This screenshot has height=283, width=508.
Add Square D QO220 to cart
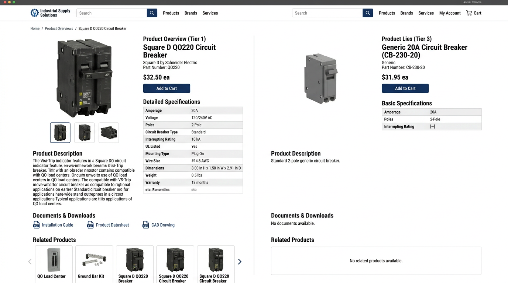167,88
